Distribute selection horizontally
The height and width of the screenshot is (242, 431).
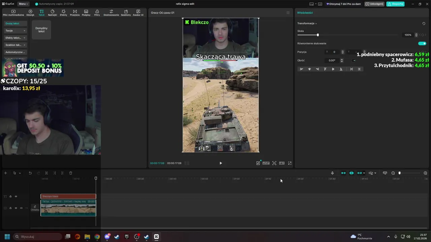click(352, 69)
